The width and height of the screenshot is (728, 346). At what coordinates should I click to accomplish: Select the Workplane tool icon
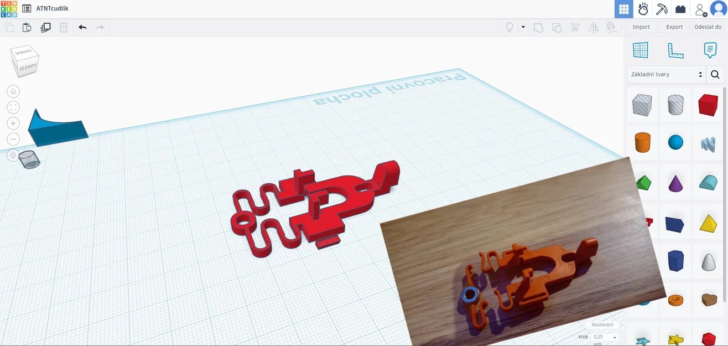point(641,50)
